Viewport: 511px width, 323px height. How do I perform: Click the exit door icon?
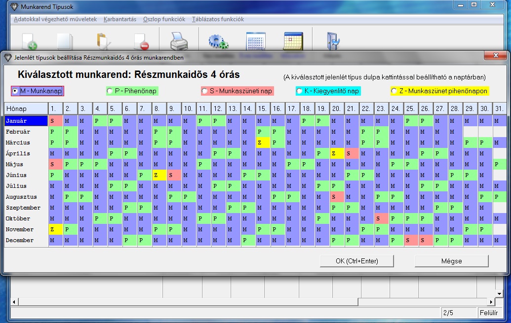[332, 41]
